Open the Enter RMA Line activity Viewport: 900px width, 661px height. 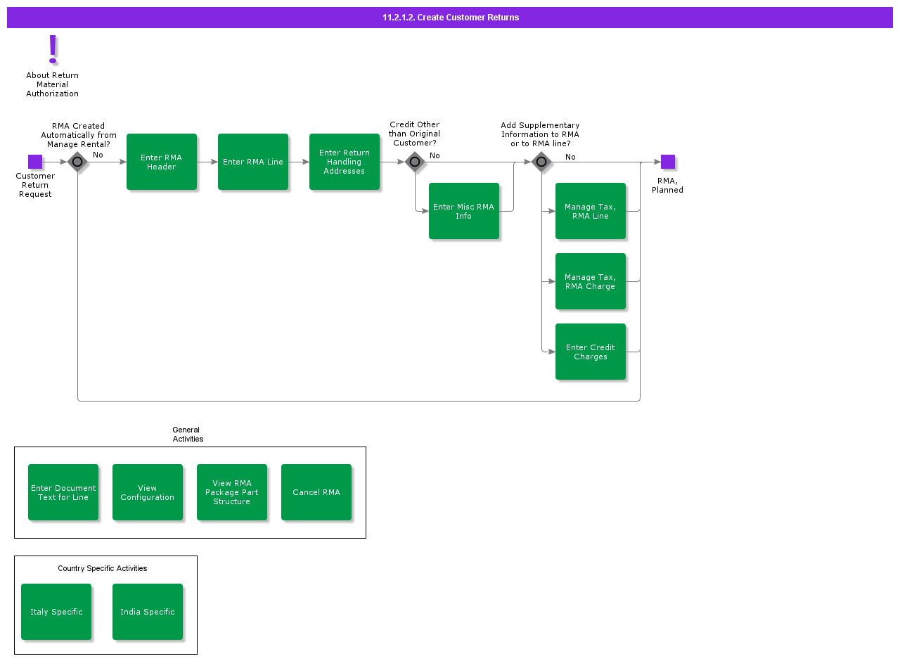click(253, 162)
